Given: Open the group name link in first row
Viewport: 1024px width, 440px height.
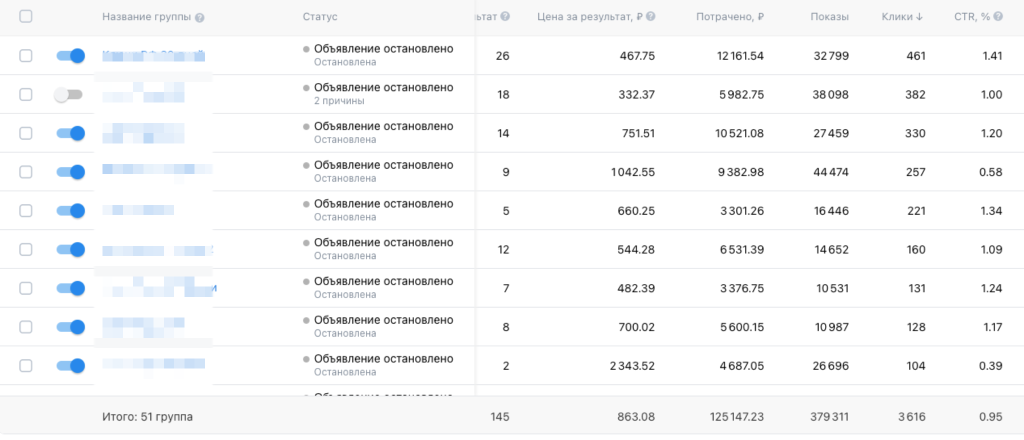Looking at the screenshot, I should click(153, 55).
